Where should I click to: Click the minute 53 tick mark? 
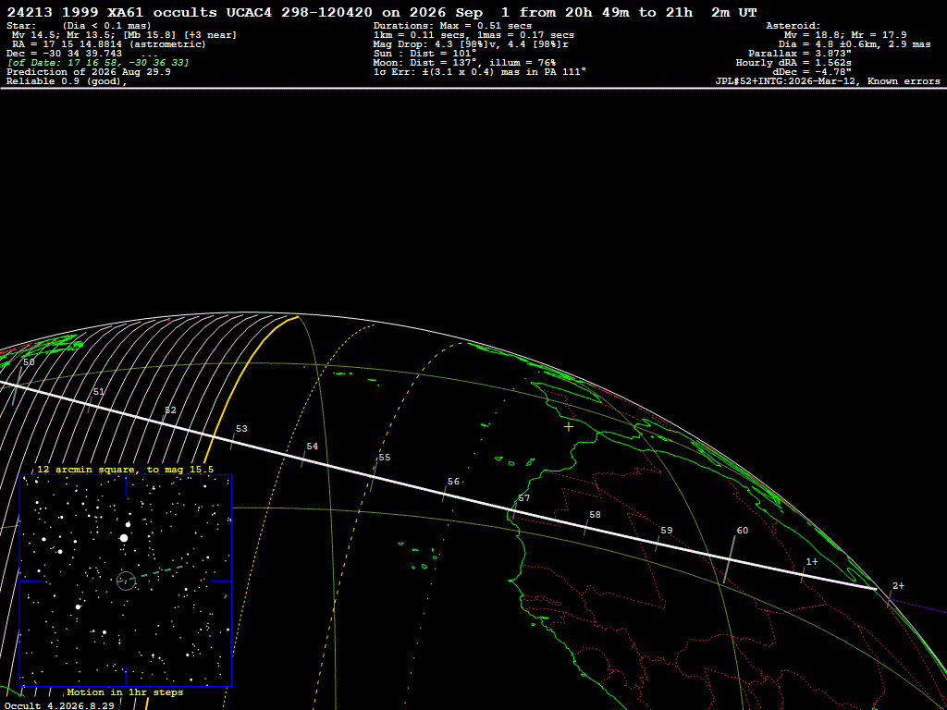pyautogui.click(x=232, y=442)
